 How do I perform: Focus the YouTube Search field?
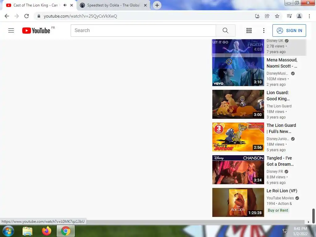point(143,31)
